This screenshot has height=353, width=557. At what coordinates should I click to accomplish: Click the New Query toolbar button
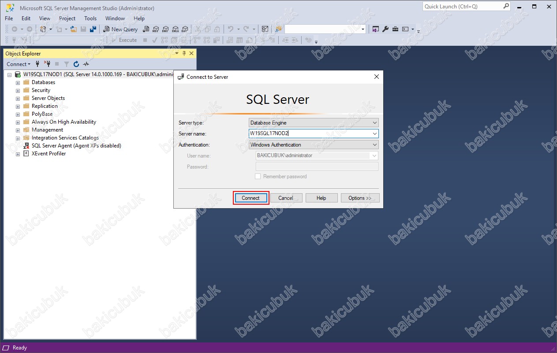[x=120, y=29]
